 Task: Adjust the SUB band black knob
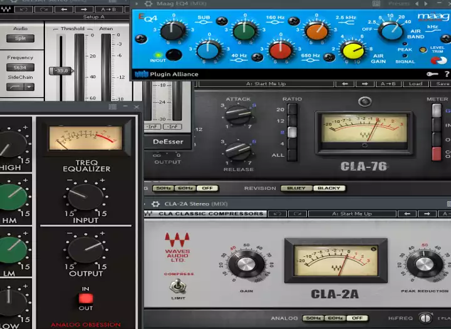pyautogui.click(x=173, y=30)
